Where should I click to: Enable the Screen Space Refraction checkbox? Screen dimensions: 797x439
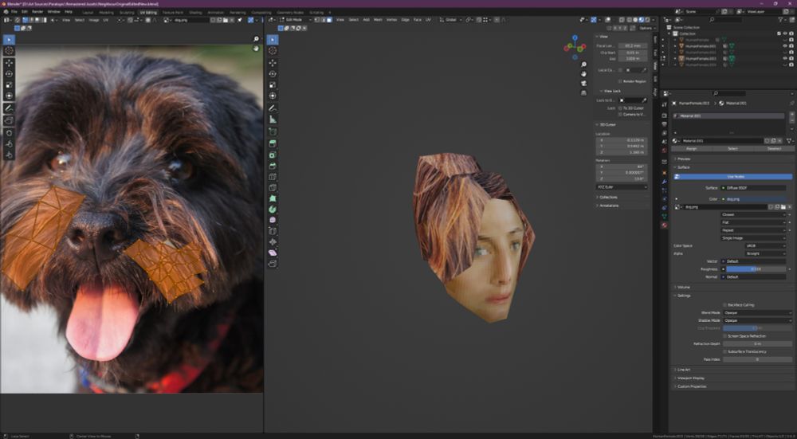point(724,336)
